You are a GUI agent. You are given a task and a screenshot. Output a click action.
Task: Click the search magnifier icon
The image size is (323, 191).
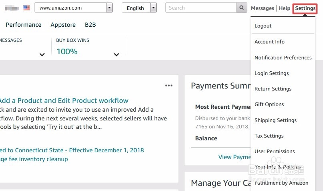click(241, 8)
